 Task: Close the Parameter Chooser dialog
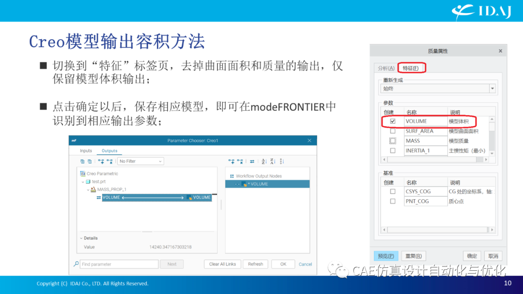click(309, 141)
